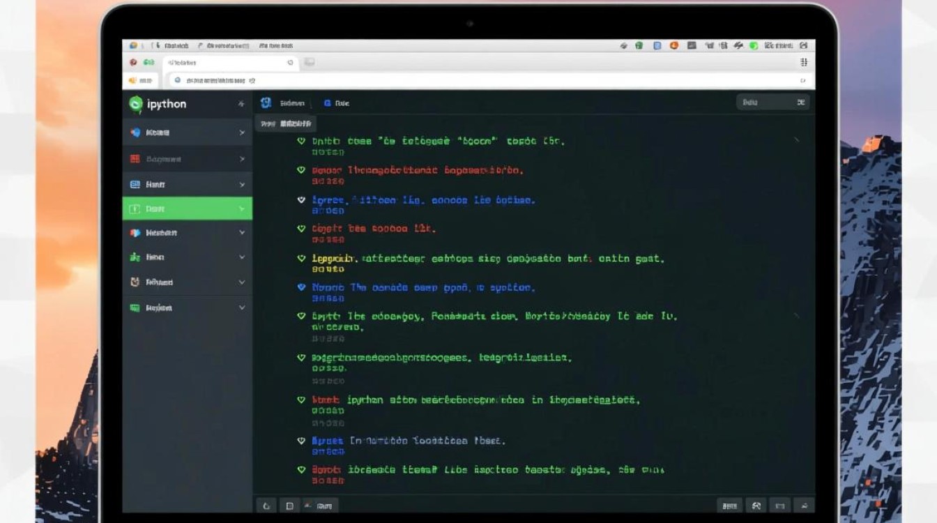Viewport: 937px width, 523px height.
Task: Click the labeled button in the bottom-left status bar
Action: 322,506
